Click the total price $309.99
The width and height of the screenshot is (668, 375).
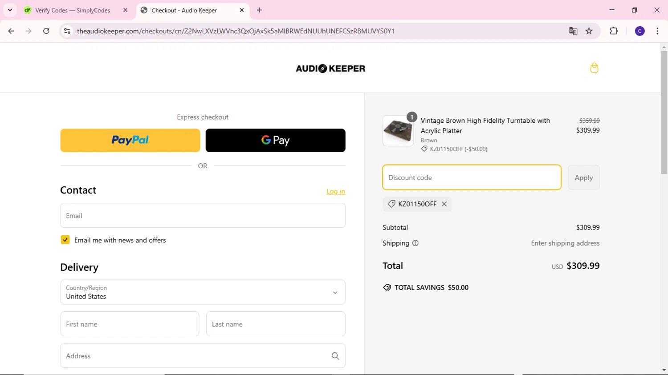click(583, 266)
